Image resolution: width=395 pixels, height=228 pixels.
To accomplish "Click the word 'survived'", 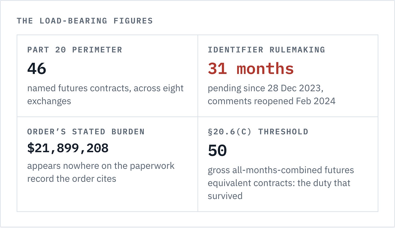I will click(x=225, y=196).
